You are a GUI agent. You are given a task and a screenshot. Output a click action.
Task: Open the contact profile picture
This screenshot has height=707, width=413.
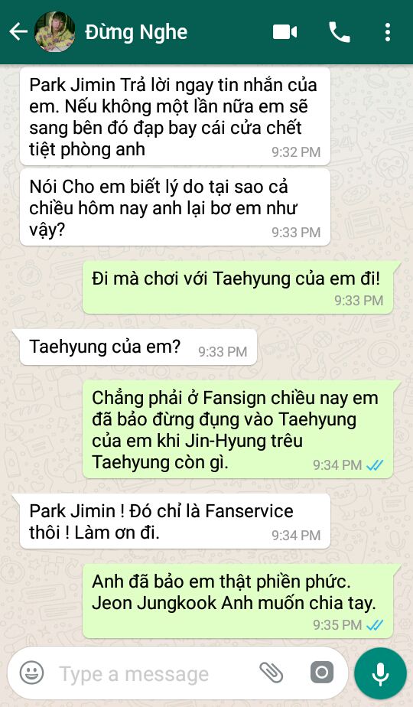(x=54, y=32)
